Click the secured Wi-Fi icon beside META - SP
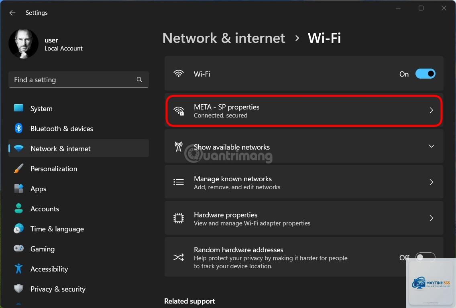 point(179,111)
